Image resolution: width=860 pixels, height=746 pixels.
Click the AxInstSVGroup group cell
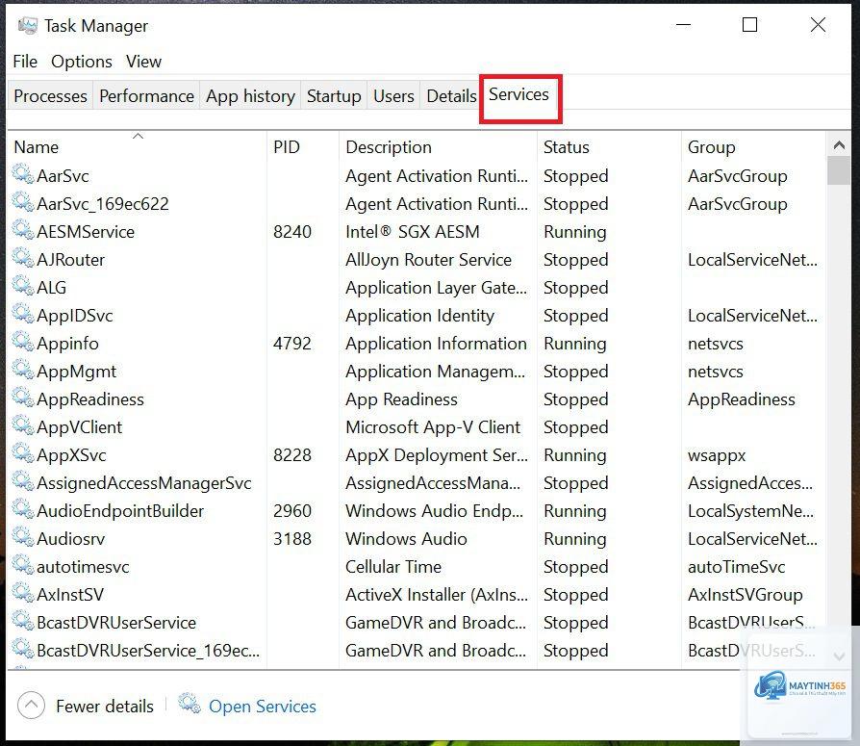coord(746,596)
